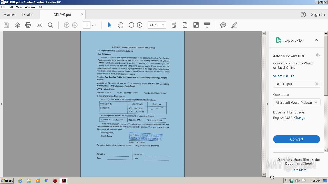Click the copy icon beside Adobe Export PDF
Screen dimensions: 328x184
click(x=318, y=55)
